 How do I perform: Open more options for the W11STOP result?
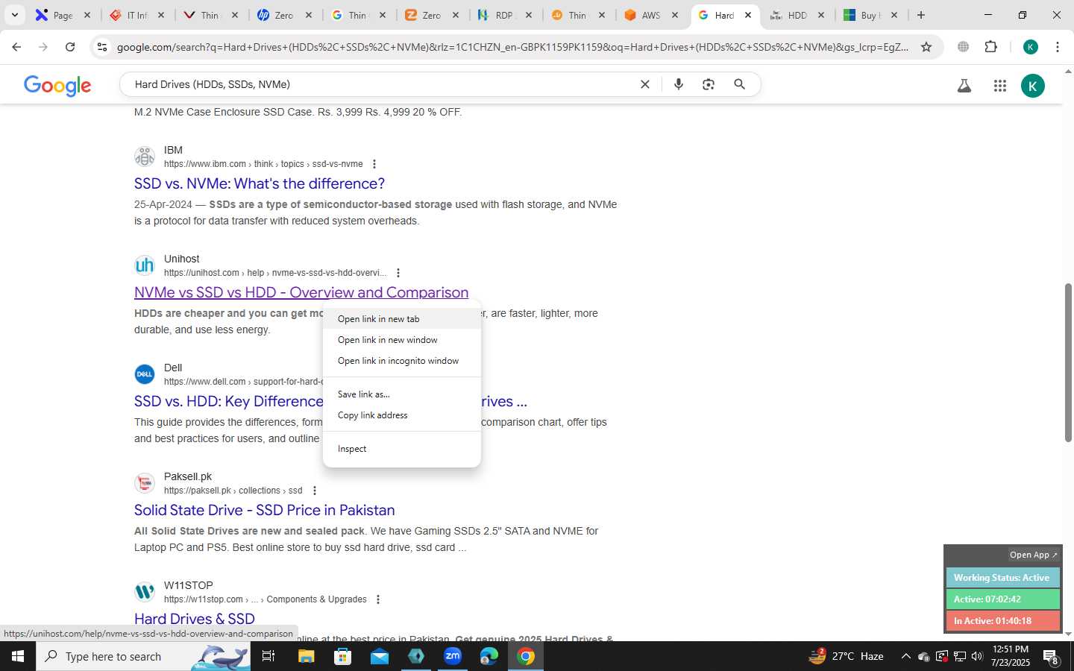coord(378,599)
